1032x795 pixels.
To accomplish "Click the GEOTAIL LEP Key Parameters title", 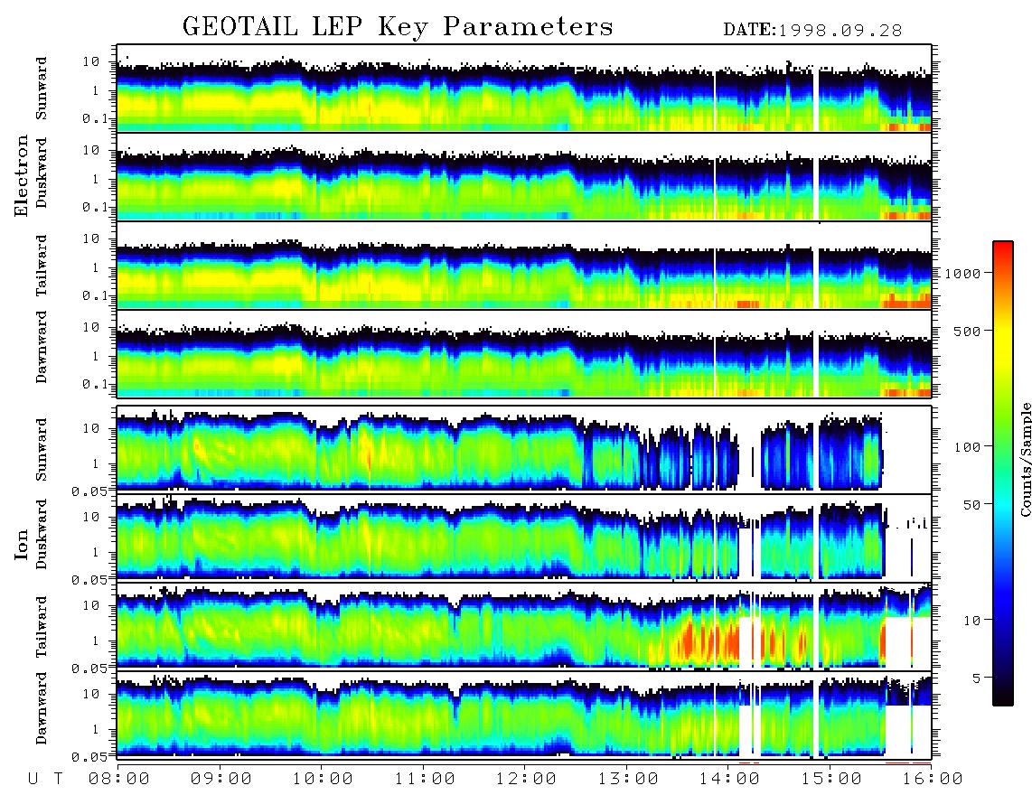I will click(398, 27).
